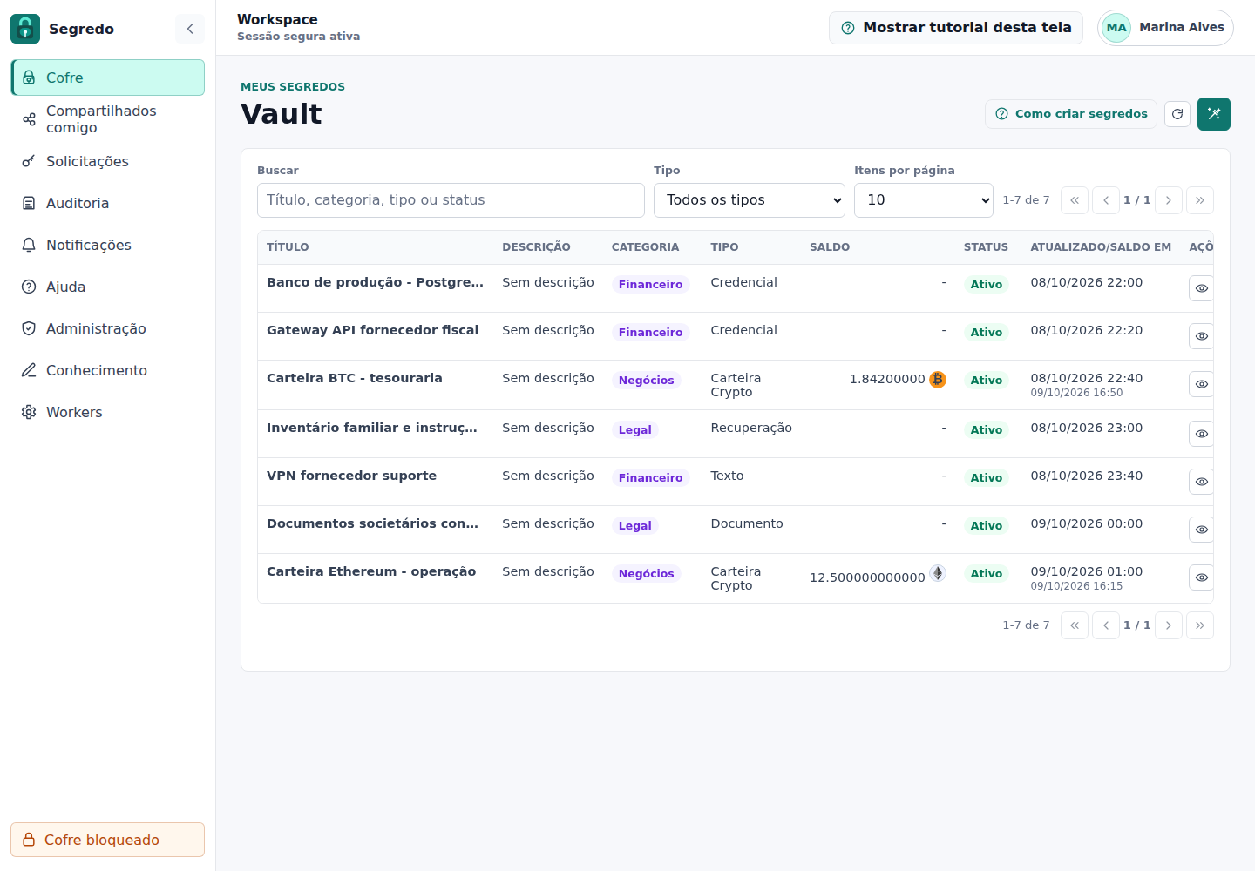This screenshot has width=1255, height=871.
Task: View VPN fornecedor suporte eye icon
Action: coord(1202,482)
